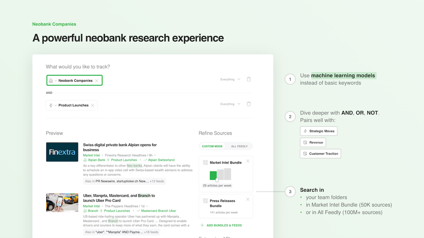The image size is (424, 238).
Task: Click Also in PR Newswire feeds pill
Action: [x=124, y=181]
